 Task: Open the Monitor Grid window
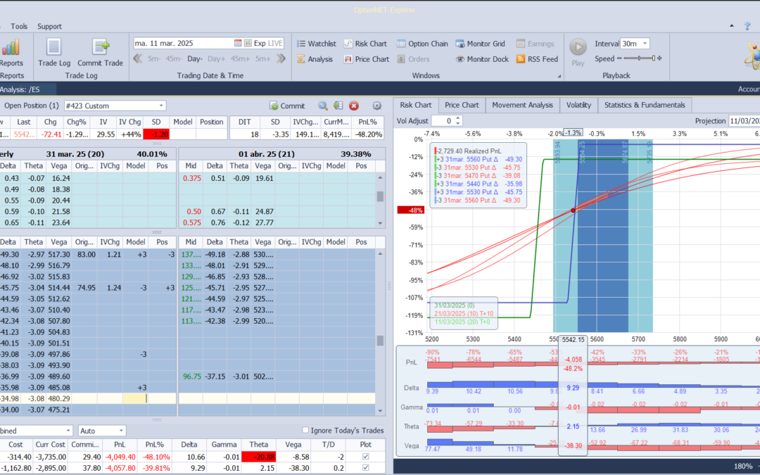coord(481,44)
